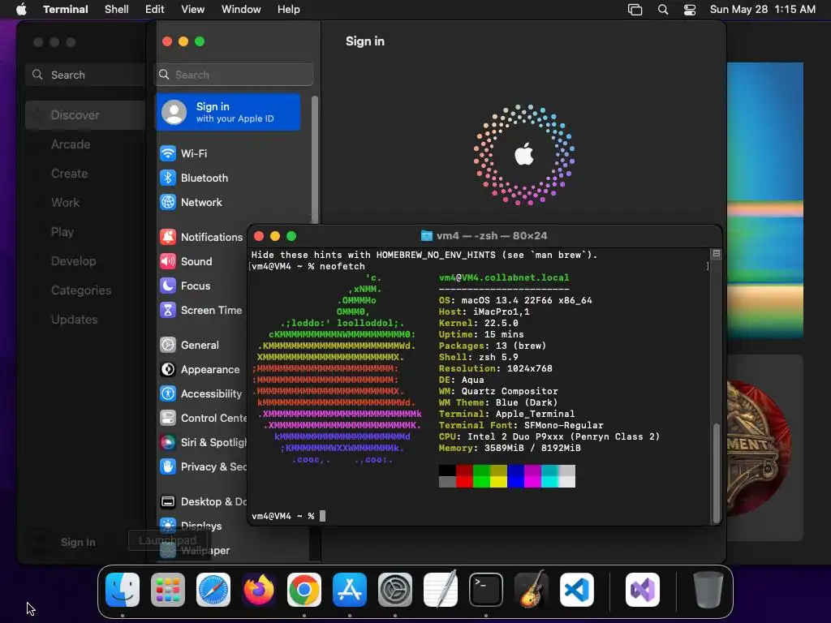This screenshot has height=623, width=831.
Task: Select Desktop & Dock settings item
Action: pos(202,501)
